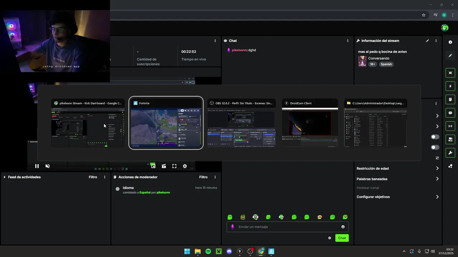
Task: Open the wrench sidebar icon
Action: tap(450, 153)
